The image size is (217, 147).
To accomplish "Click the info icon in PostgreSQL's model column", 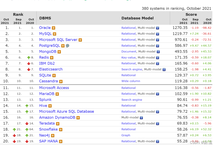I will tap(158, 46).
